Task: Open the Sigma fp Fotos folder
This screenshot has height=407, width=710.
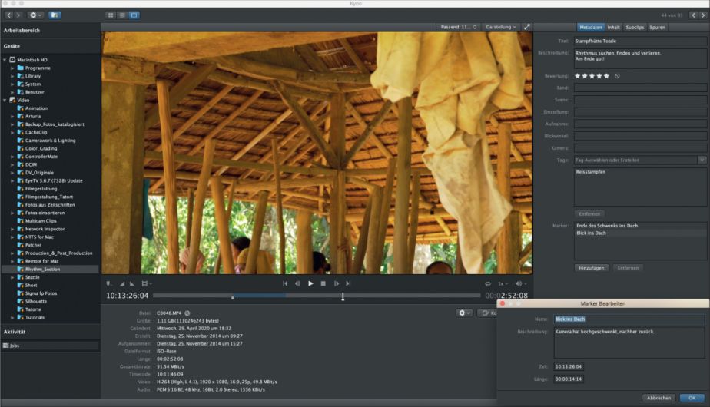Action: [41, 293]
